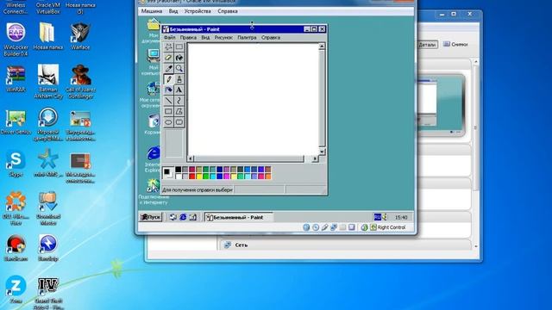Open the Новая папка folder on desktop
This screenshot has height=310, width=552.
(48, 36)
